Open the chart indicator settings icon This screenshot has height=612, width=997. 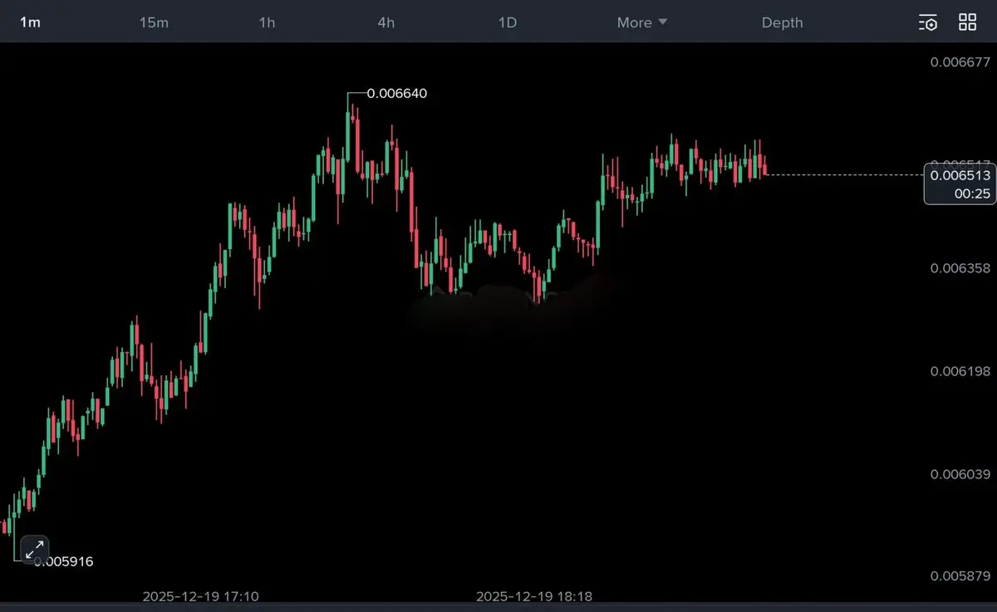(x=928, y=22)
